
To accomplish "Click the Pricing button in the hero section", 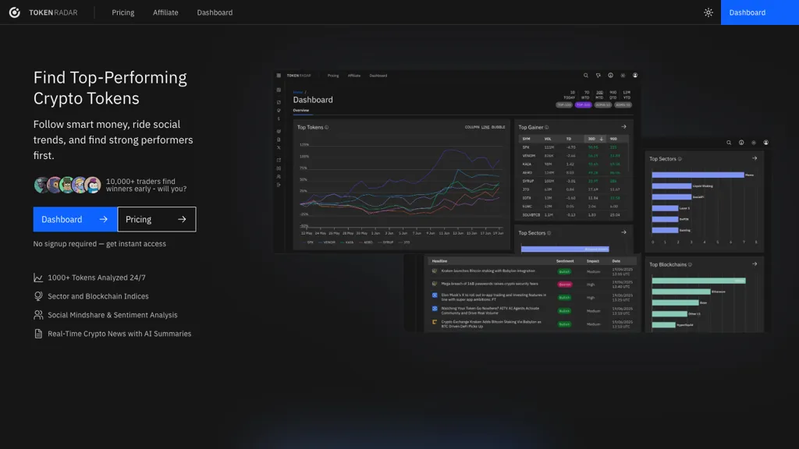I will (156, 220).
